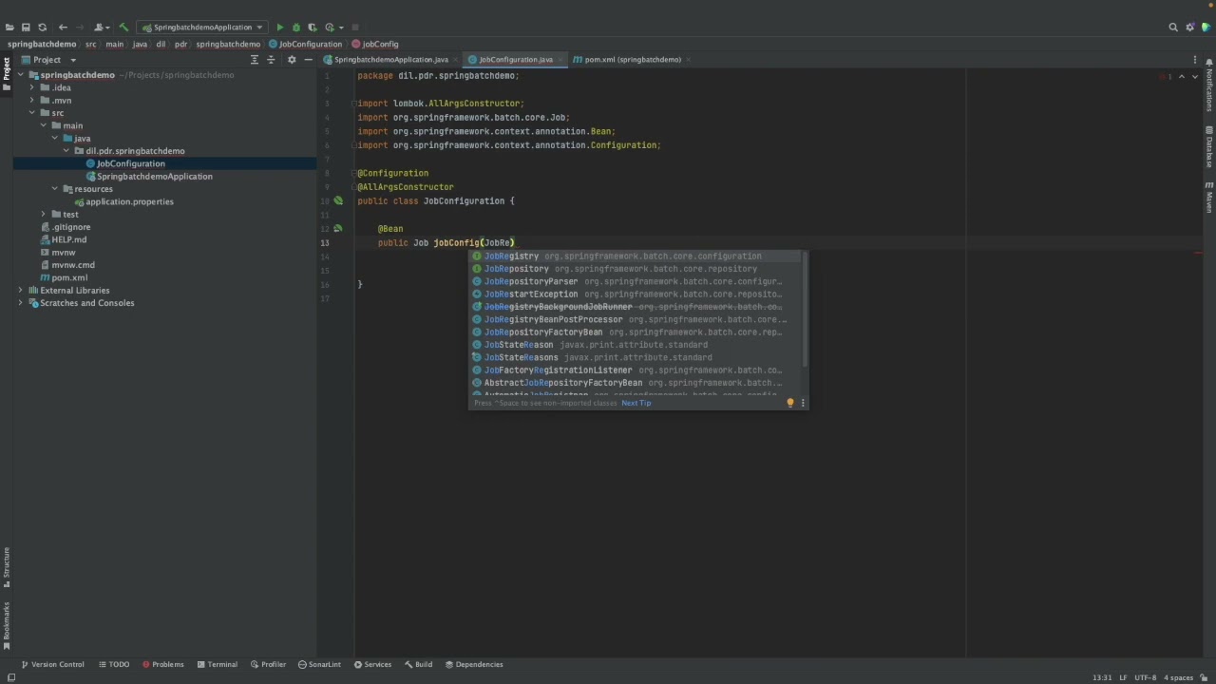Open Project panel options gear
Image resolution: width=1216 pixels, height=684 pixels.
(x=292, y=59)
